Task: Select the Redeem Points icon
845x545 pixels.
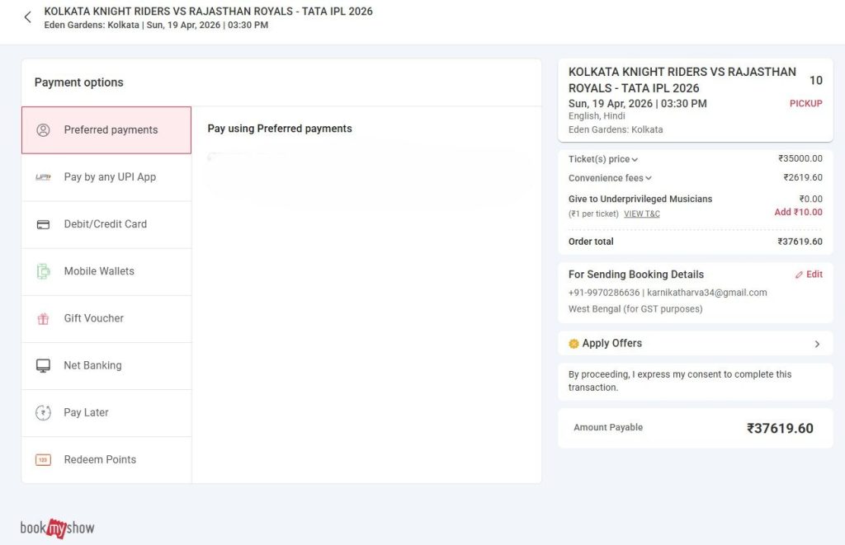Action: 43,459
